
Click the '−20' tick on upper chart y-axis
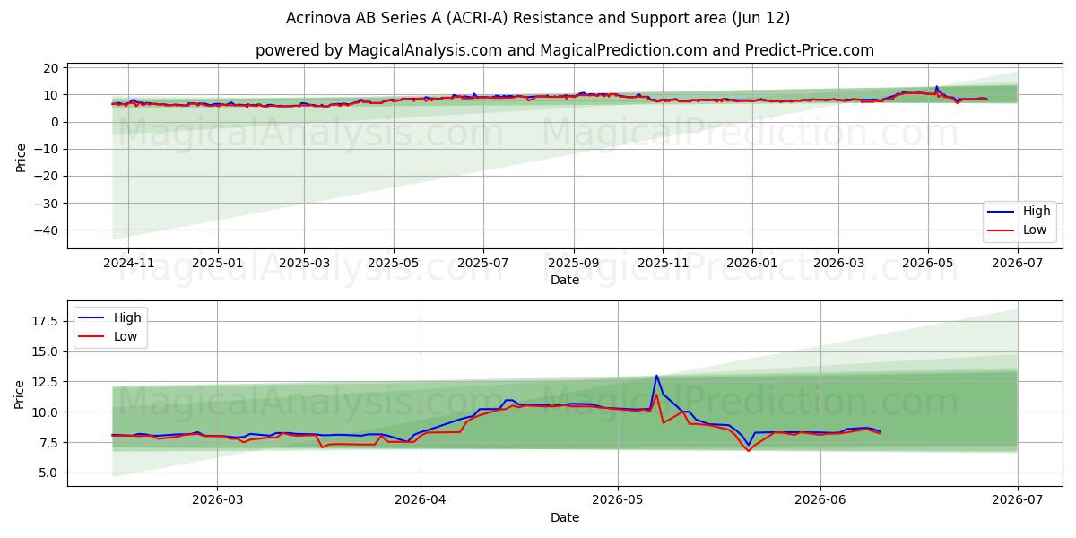47,176
